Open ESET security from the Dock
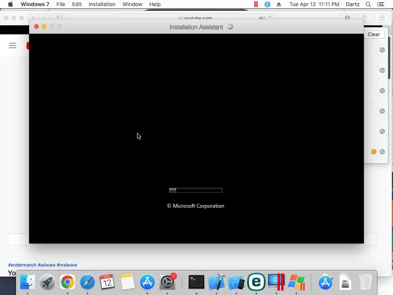This screenshot has height=295, width=393. [256, 282]
